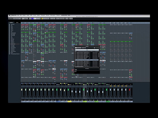Select the E.Gtr Rhy 2 channel name

[x=13, y=47]
